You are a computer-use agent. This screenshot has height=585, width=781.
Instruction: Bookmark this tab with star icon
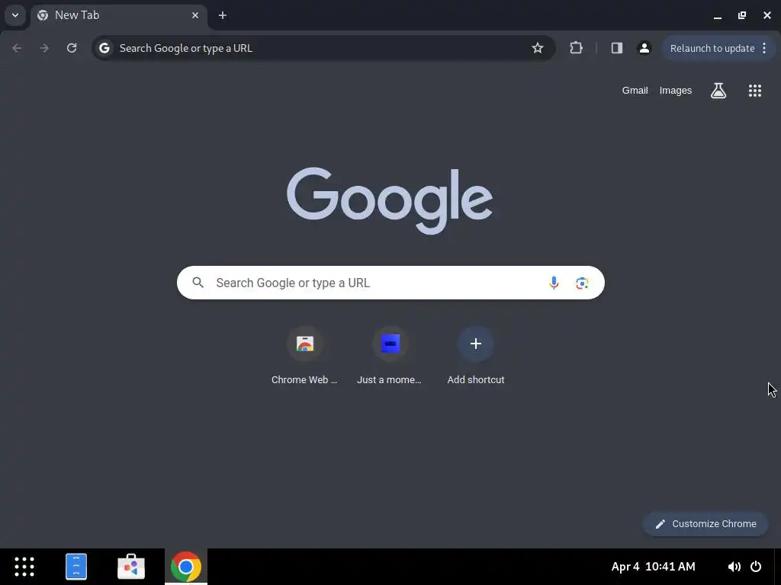[x=538, y=48]
